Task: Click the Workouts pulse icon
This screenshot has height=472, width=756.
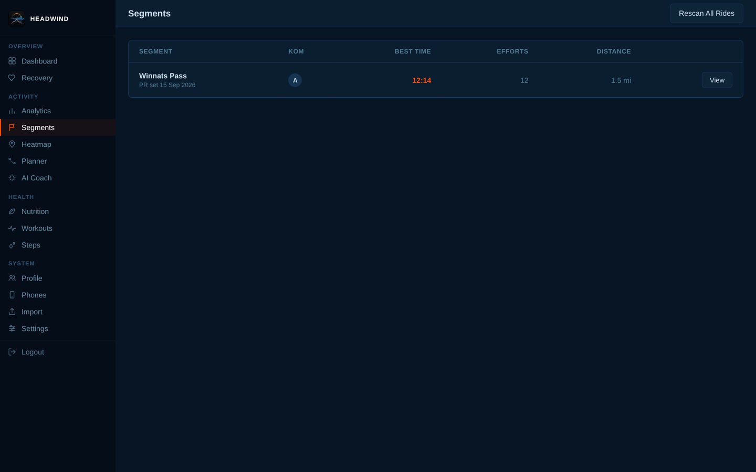Action: [x=12, y=229]
